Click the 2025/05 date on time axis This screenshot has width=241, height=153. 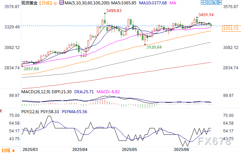coord(130,149)
